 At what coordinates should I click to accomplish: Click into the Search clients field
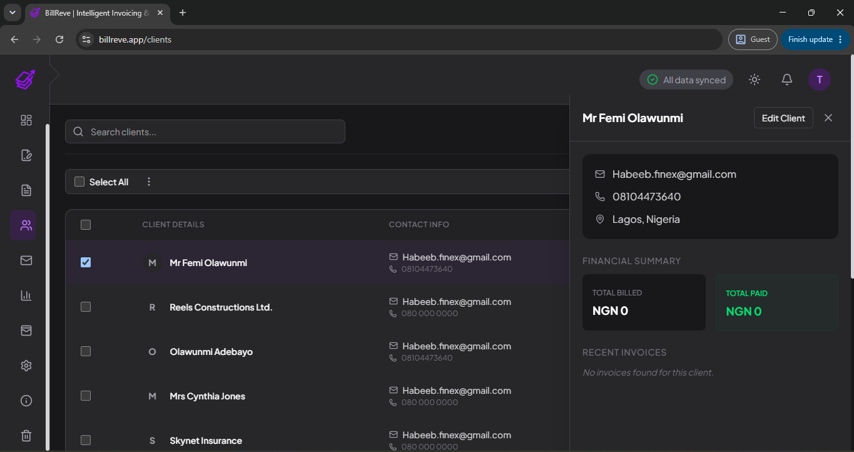click(205, 131)
